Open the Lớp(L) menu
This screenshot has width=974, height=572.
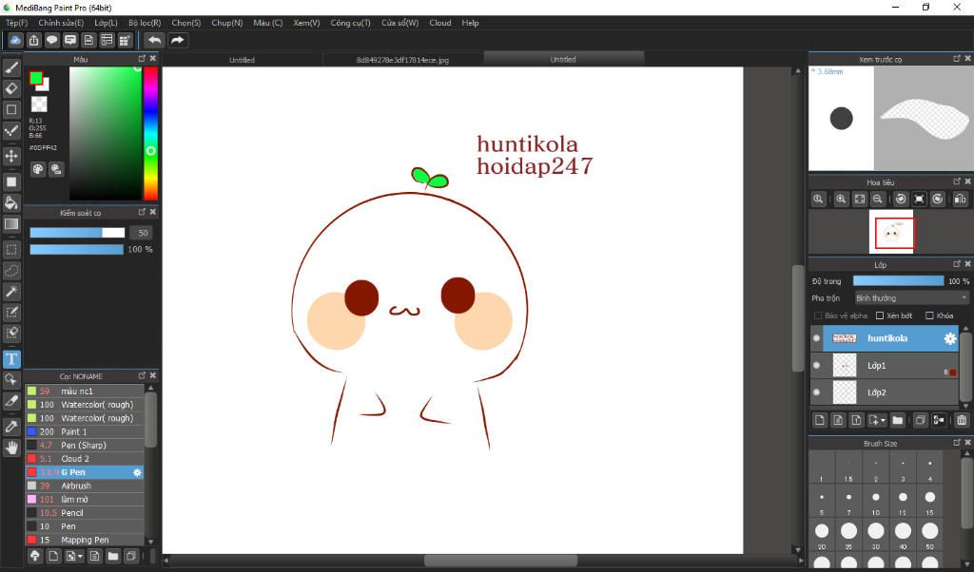point(106,23)
